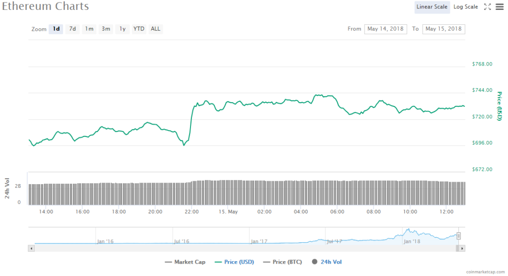Switch to Linear Scale
The width and height of the screenshot is (508, 276).
432,7
